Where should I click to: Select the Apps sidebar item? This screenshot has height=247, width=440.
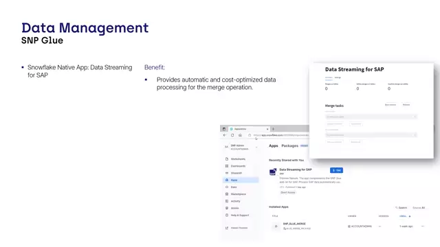[241, 180]
